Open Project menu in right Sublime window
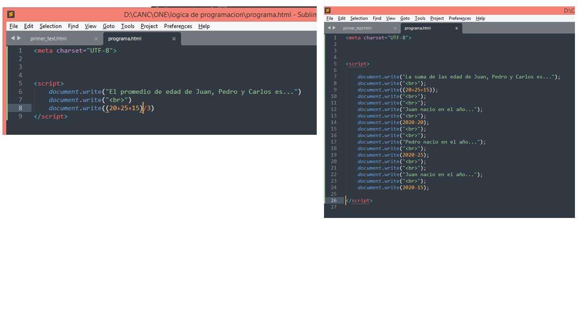 [437, 18]
